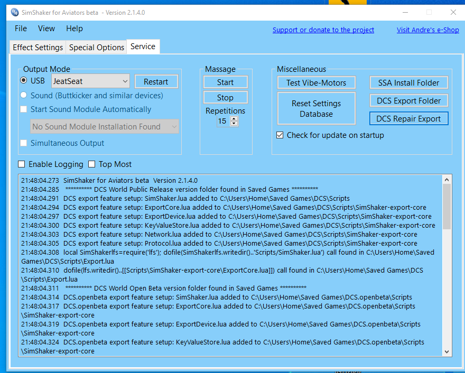Image resolution: width=465 pixels, height=373 pixels.
Task: Open the JeatSeat device dropdown
Action: click(90, 81)
